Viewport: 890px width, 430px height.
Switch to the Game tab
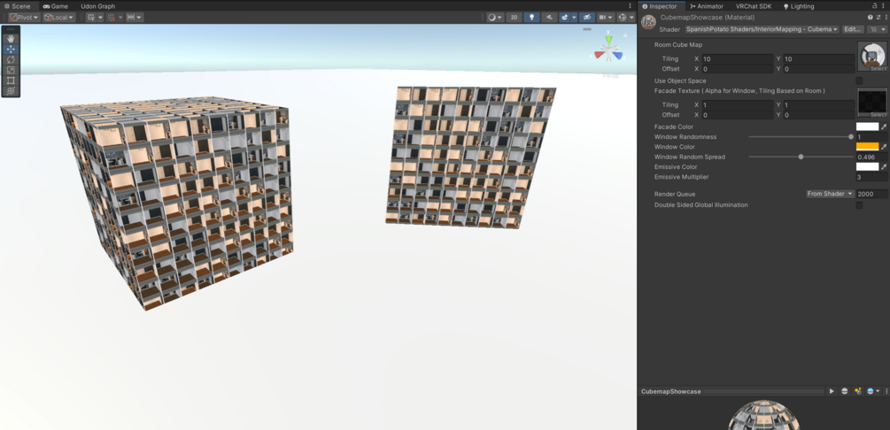[x=56, y=6]
